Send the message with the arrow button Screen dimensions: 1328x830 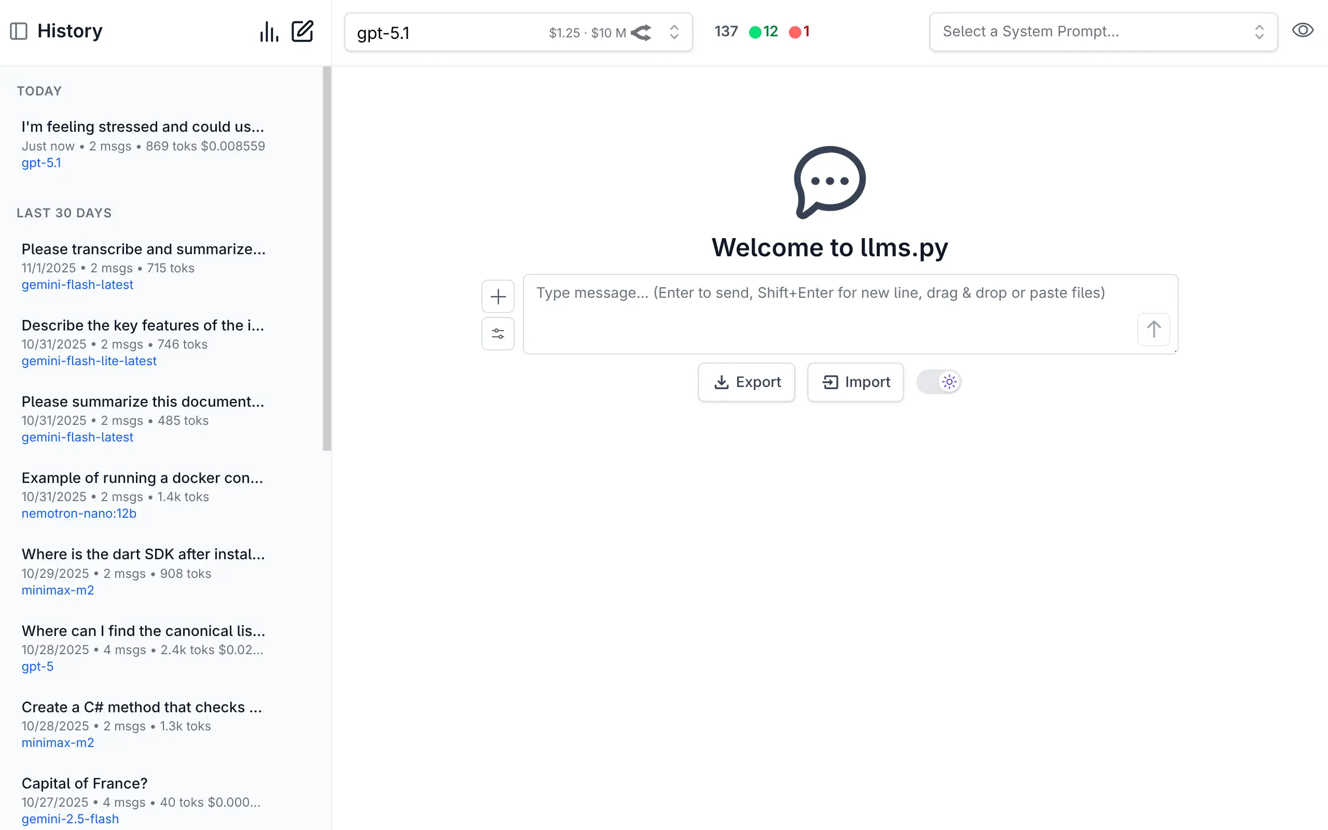click(x=1152, y=329)
